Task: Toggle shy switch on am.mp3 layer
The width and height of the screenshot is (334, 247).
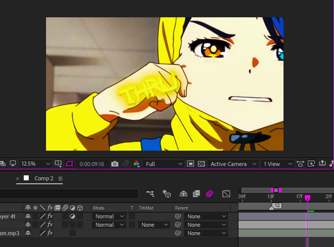Action: click(28, 233)
